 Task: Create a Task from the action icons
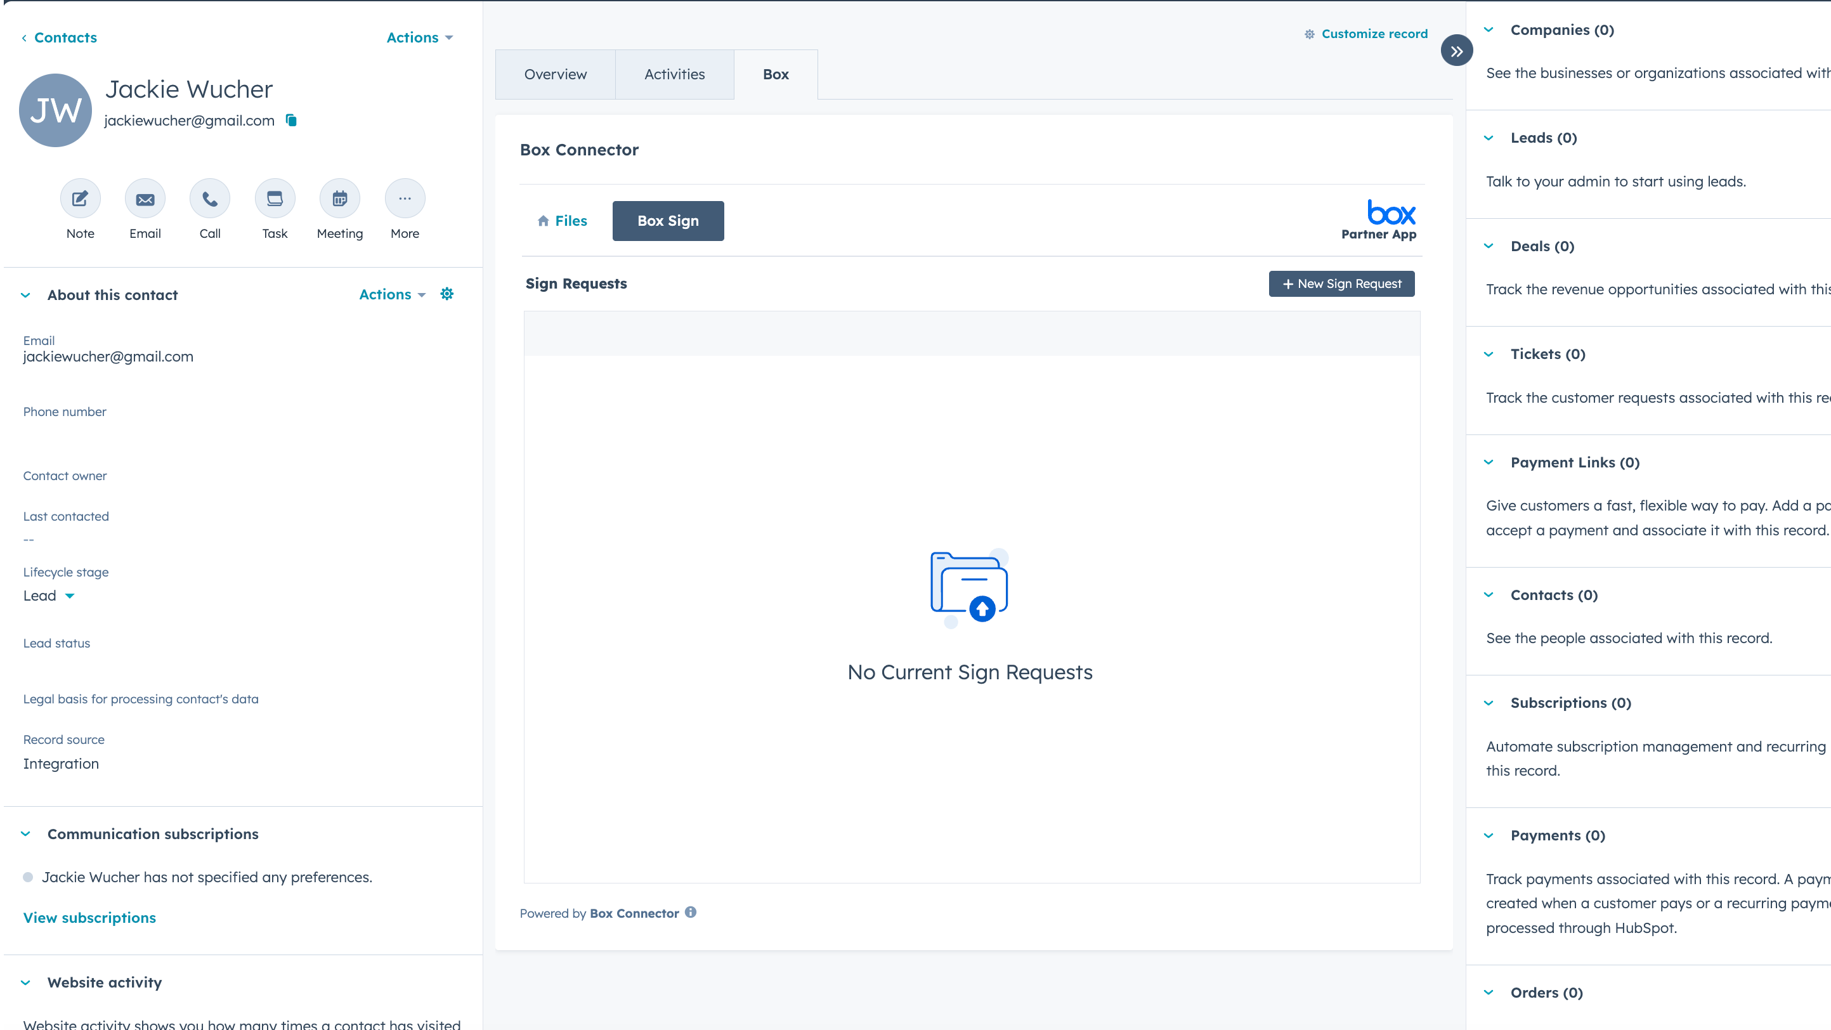pyautogui.click(x=275, y=199)
